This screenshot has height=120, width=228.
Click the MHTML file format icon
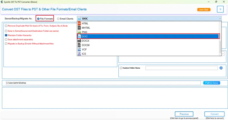79,28
